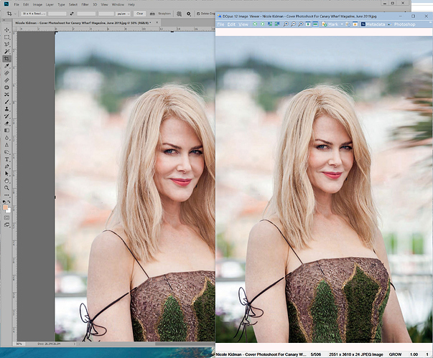Select the Eyedropper tool
433x358 pixels.
coord(6,66)
